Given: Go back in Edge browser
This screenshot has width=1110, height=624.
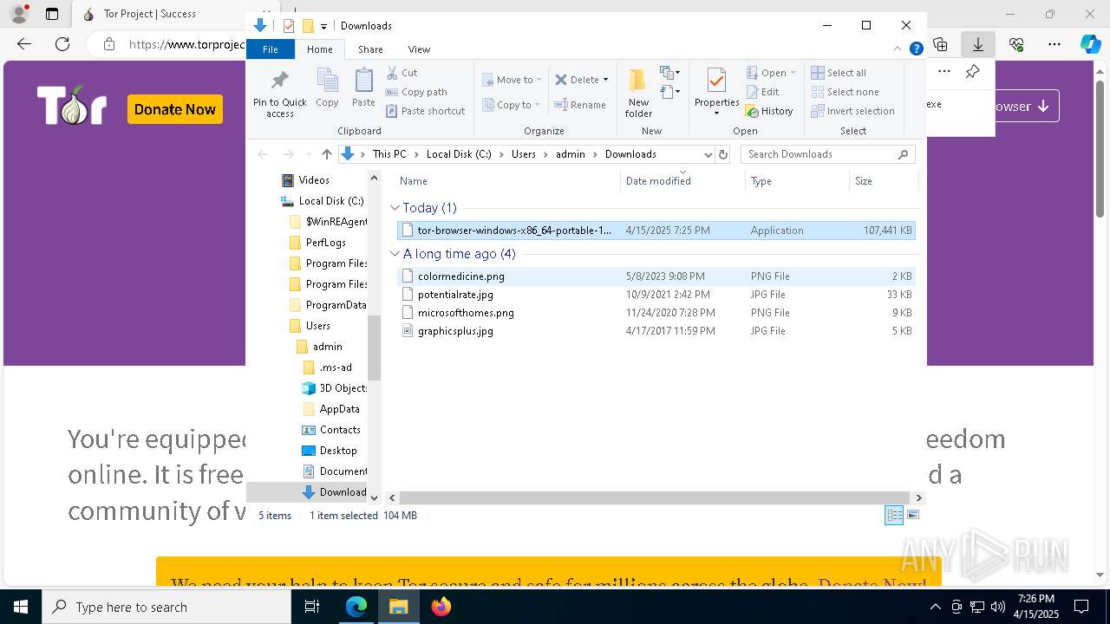Looking at the screenshot, I should [x=24, y=43].
